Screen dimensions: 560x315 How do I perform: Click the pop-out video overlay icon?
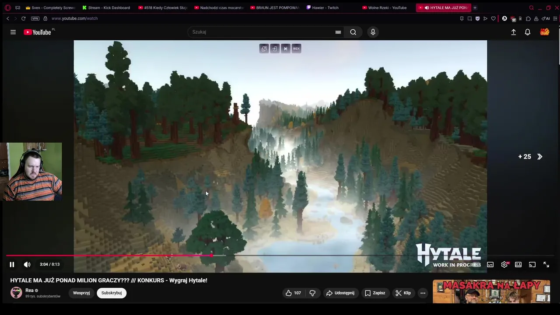264,49
